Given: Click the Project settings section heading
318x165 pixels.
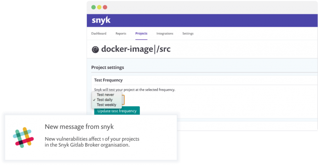Looking at the screenshot, I should tap(107, 67).
